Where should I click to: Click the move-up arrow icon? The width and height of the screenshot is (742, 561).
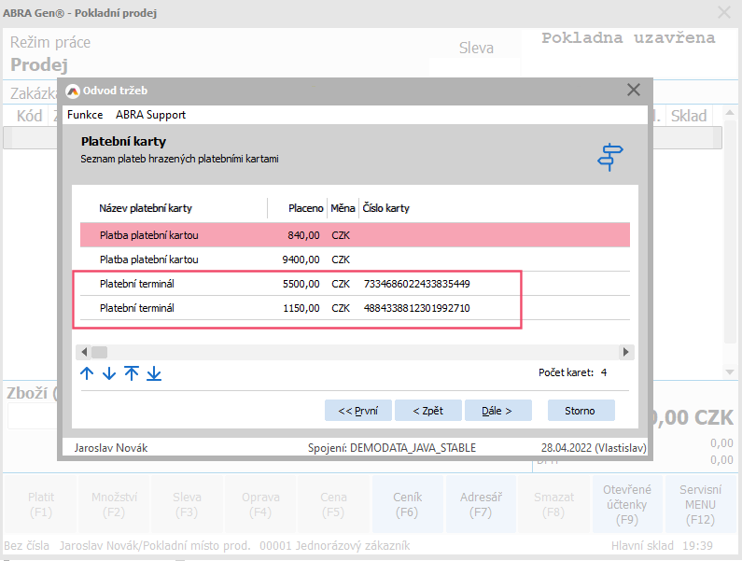87,373
